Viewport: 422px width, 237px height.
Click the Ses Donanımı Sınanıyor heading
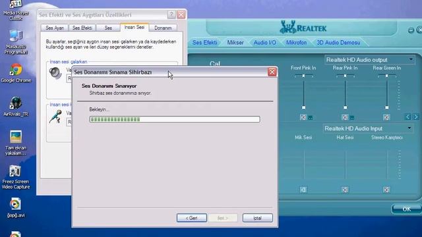click(x=109, y=86)
